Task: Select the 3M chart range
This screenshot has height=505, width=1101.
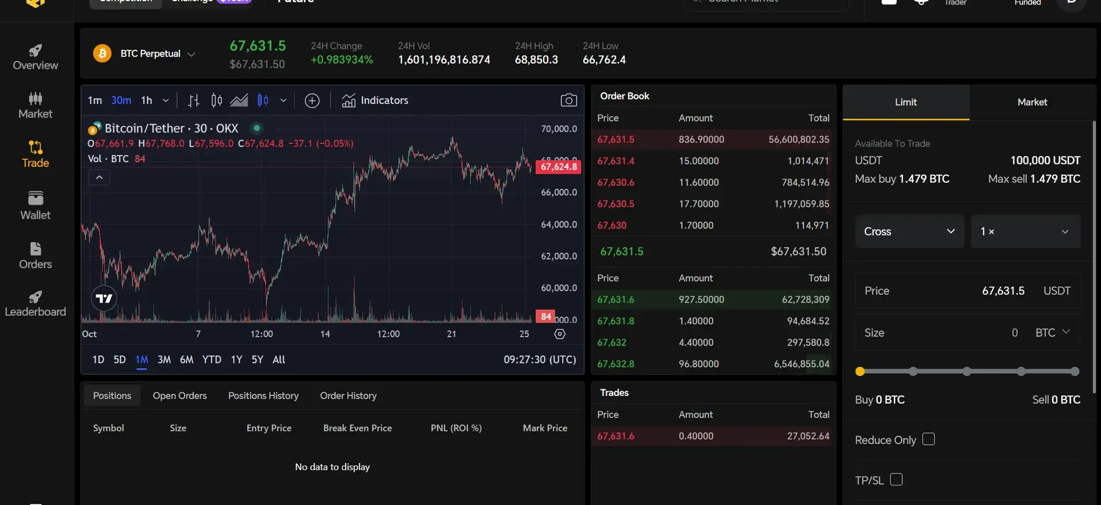Action: (164, 359)
